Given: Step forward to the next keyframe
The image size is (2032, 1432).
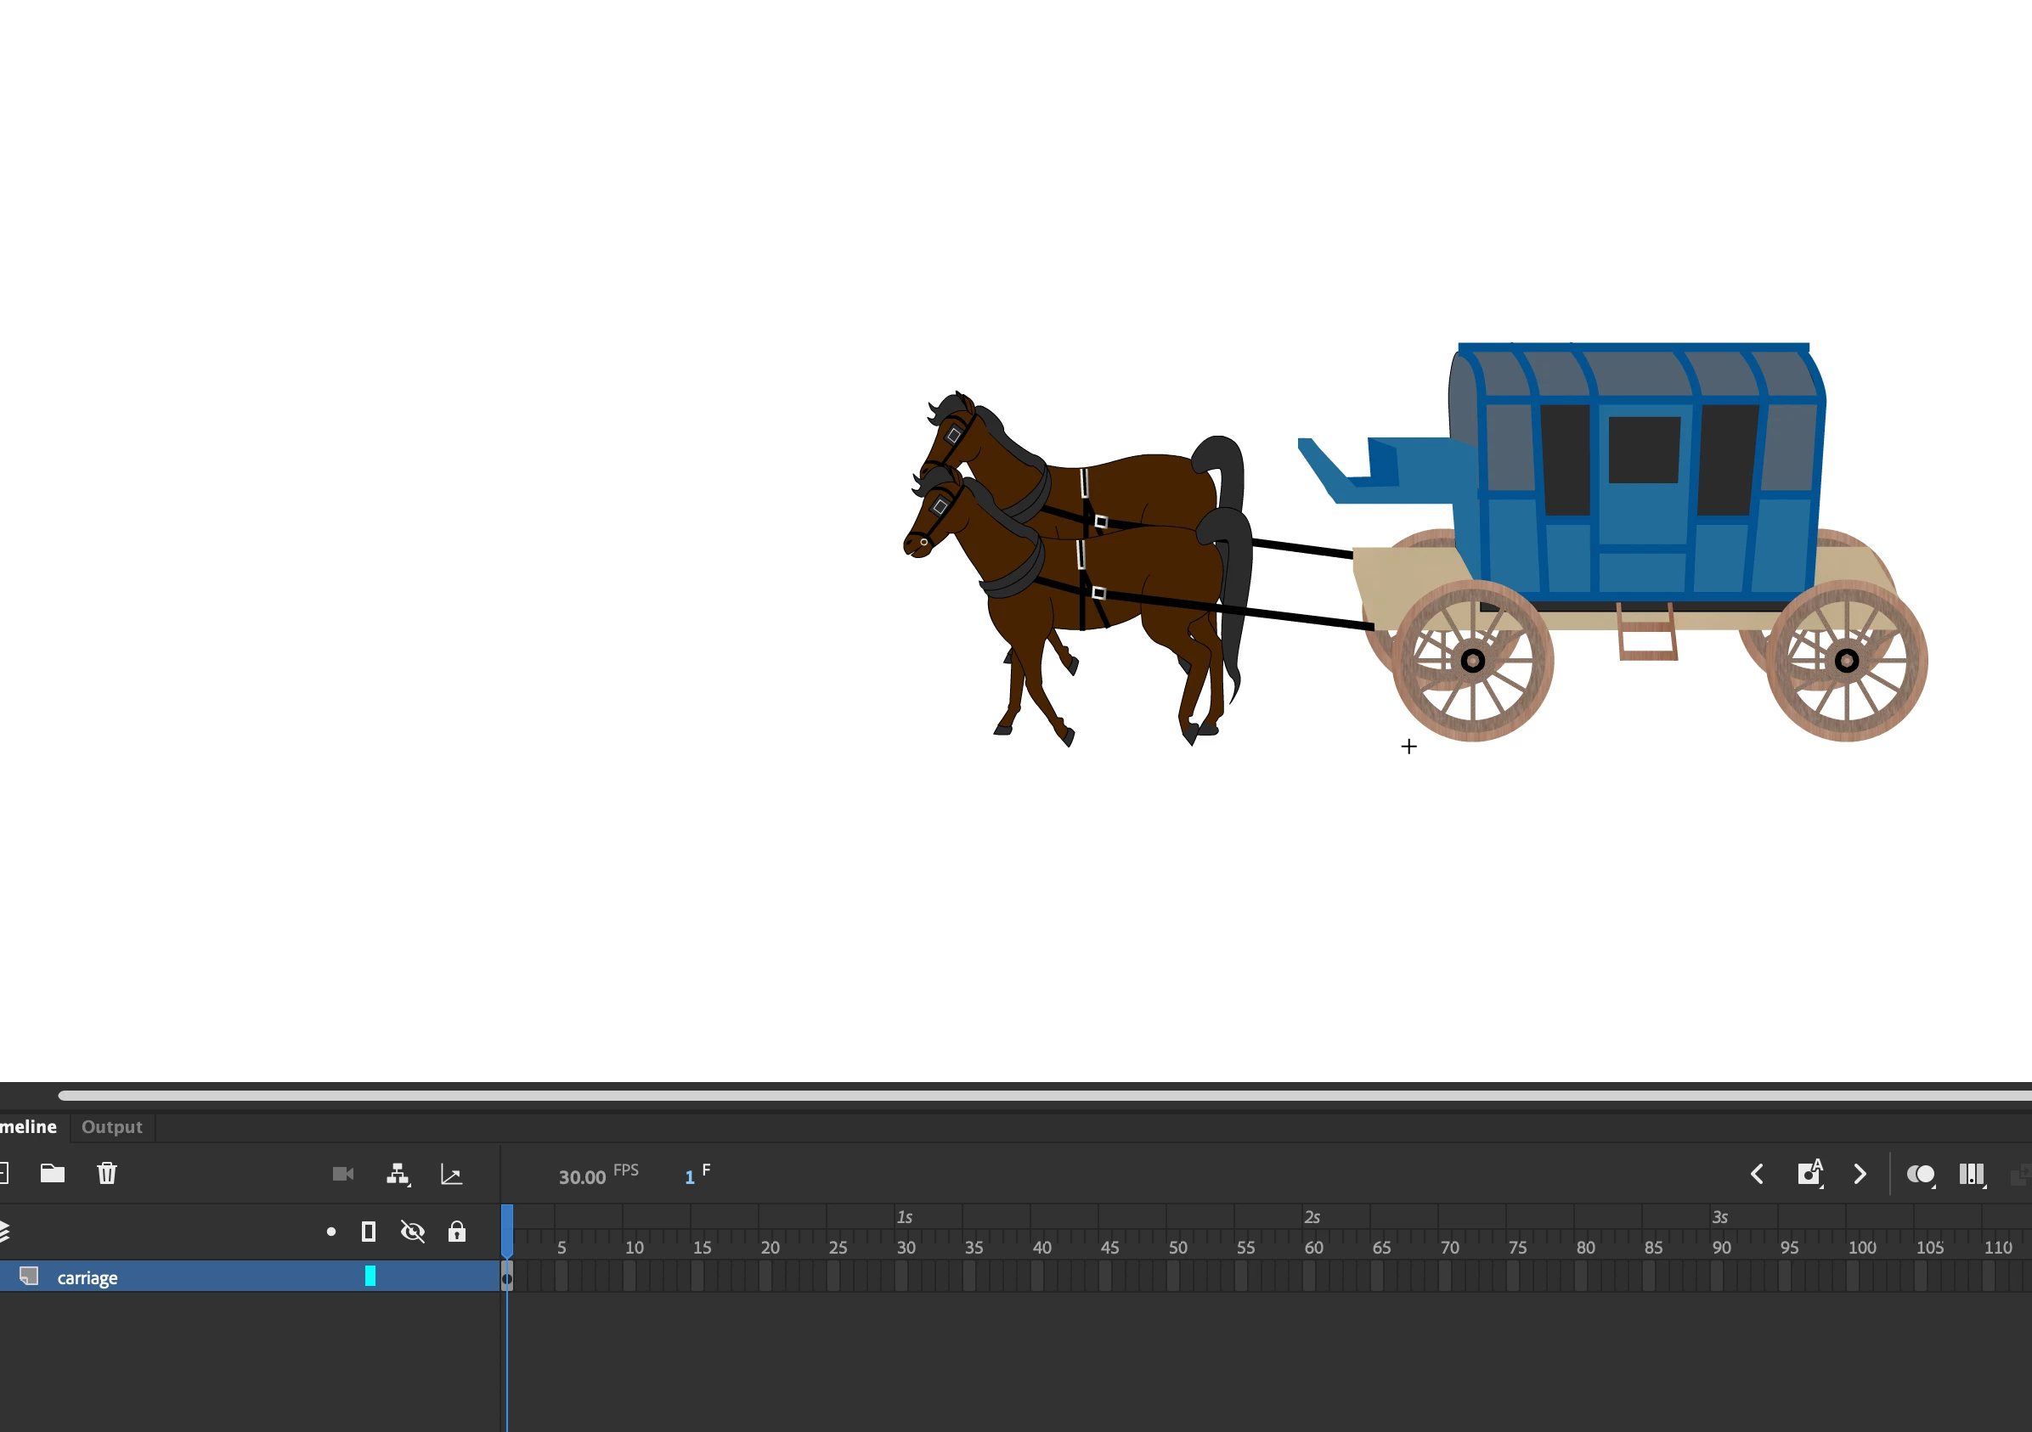Looking at the screenshot, I should 1860,1175.
